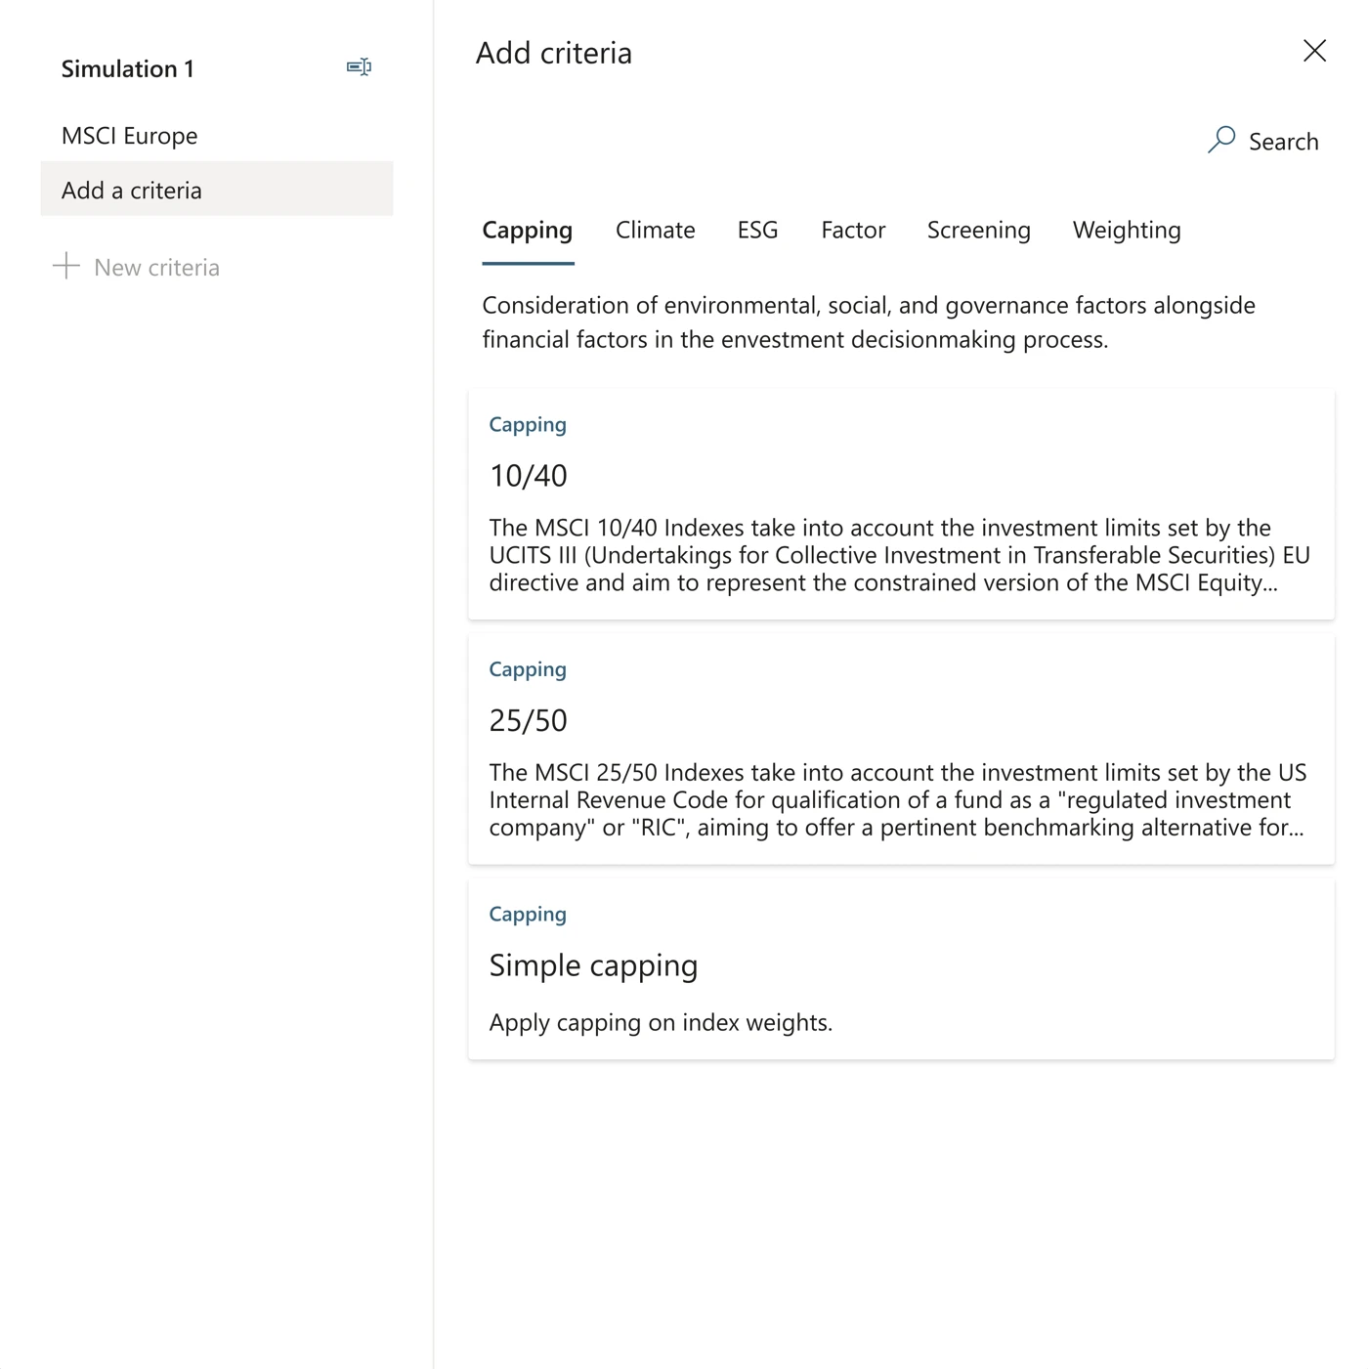
Task: Switch to the Capping tab
Action: point(528,230)
